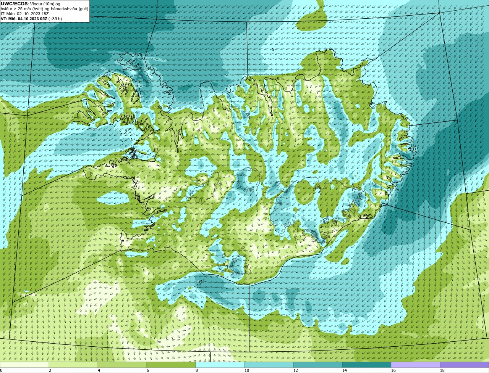Click the "18" scale label
The width and height of the screenshot is (489, 373).
pos(442,370)
